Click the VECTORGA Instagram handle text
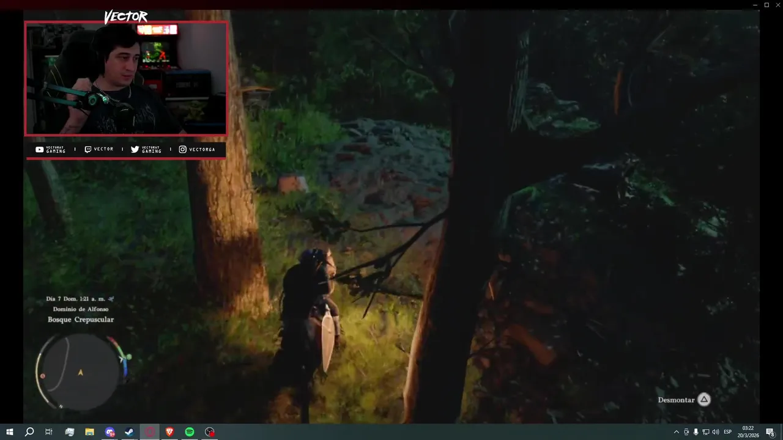The width and height of the screenshot is (783, 440). pos(202,150)
